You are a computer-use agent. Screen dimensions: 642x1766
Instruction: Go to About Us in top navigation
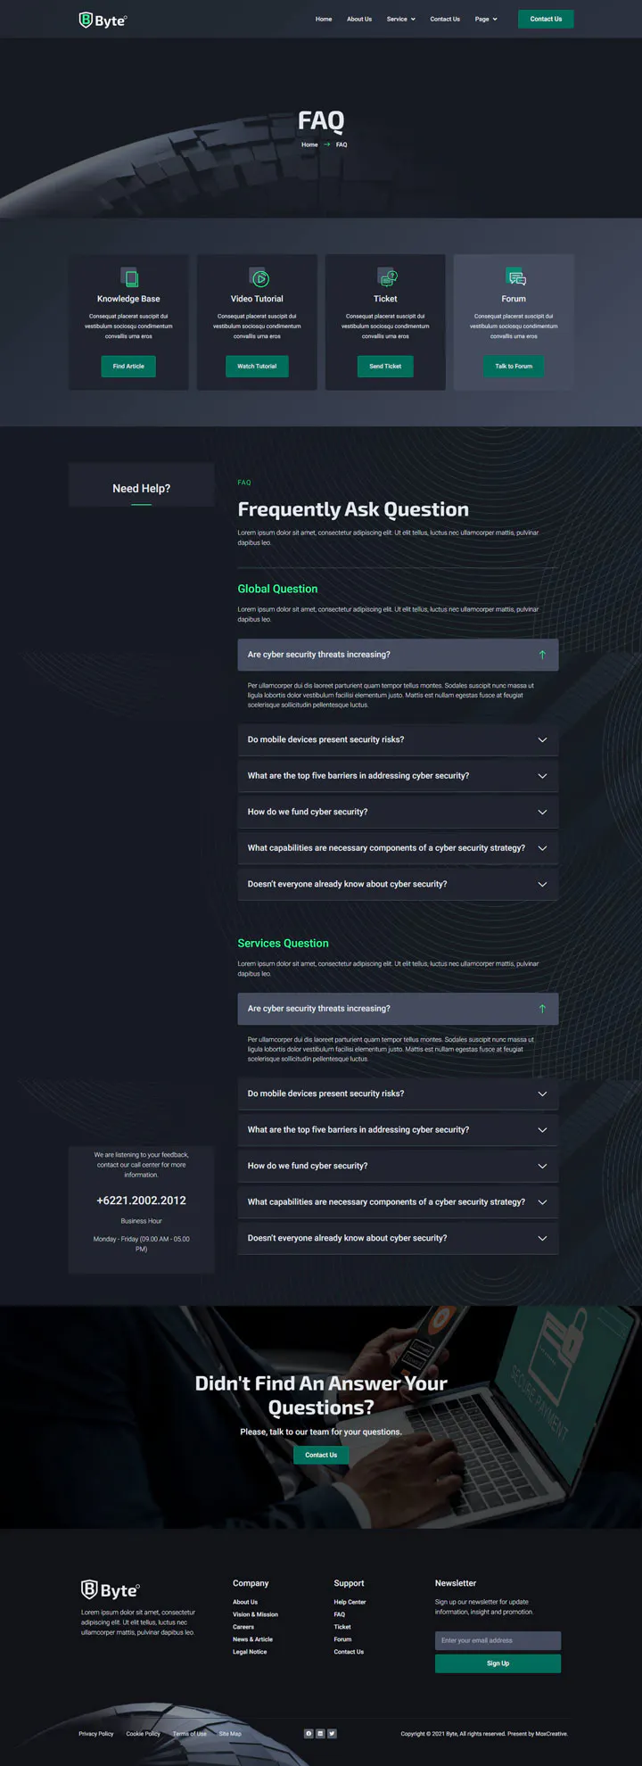(x=359, y=19)
